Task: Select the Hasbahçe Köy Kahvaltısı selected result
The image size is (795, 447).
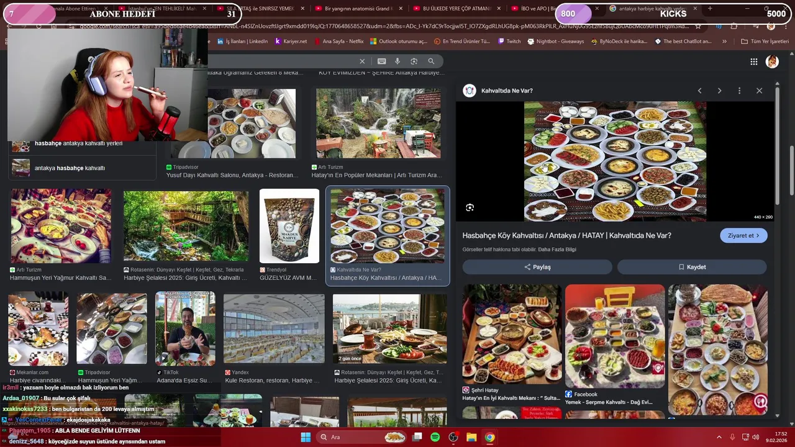Action: pos(388,235)
